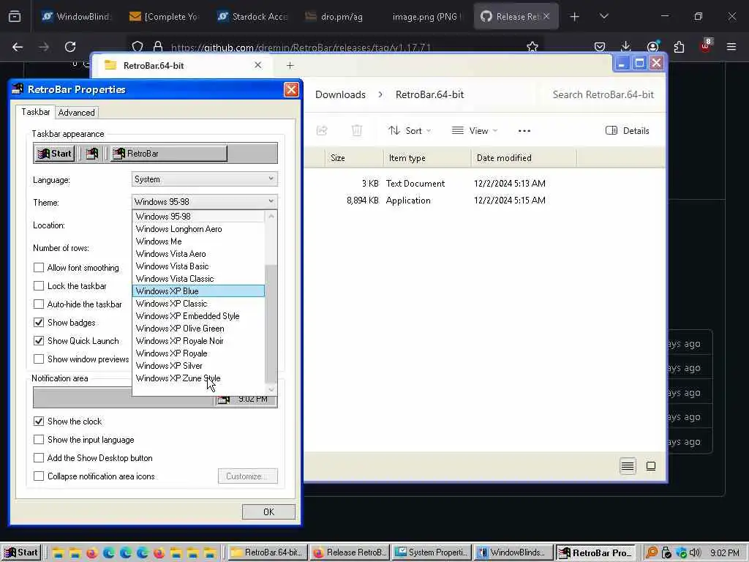
Task: Click Downloads in the Explorer breadcrumb
Action: click(x=340, y=94)
